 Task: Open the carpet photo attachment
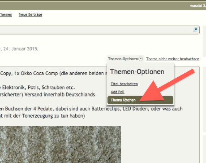pyautogui.click(x=60, y=145)
